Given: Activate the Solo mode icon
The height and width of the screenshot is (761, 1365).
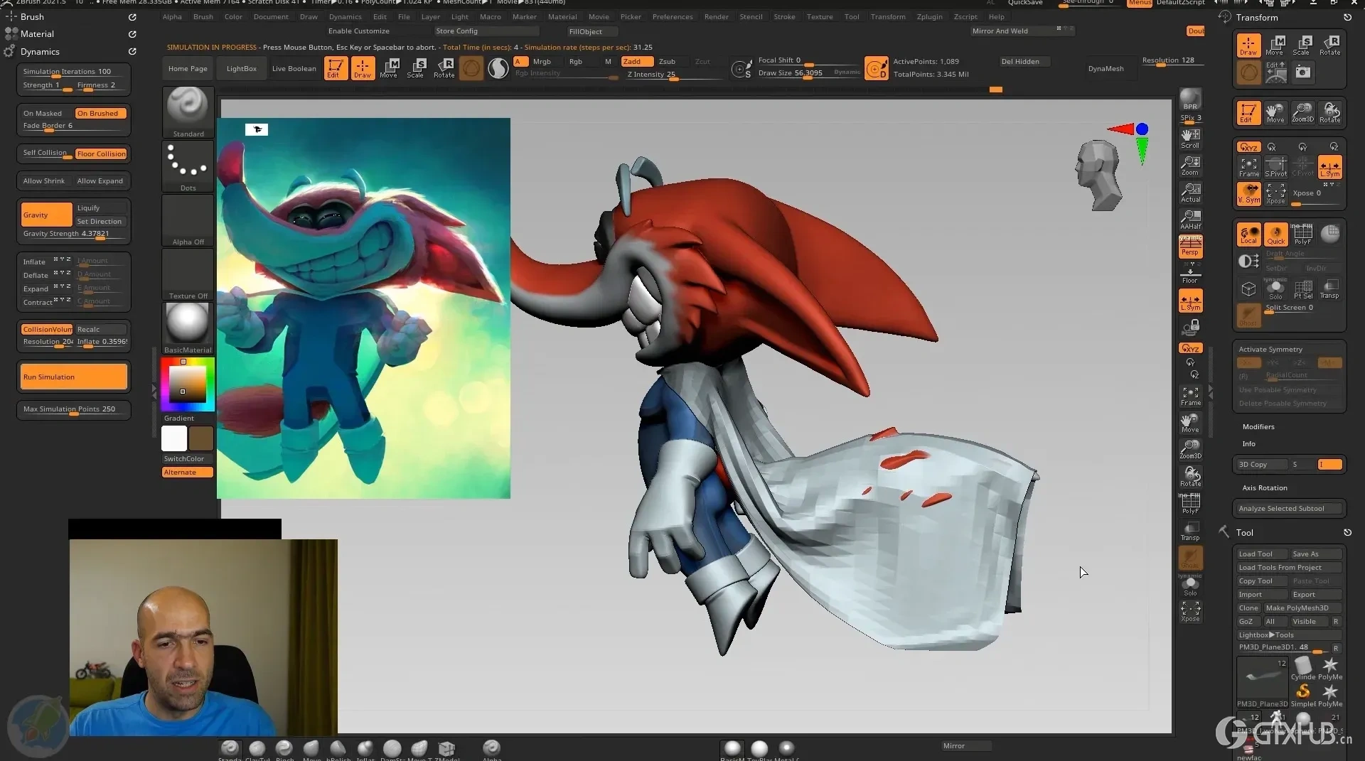Looking at the screenshot, I should [1191, 584].
